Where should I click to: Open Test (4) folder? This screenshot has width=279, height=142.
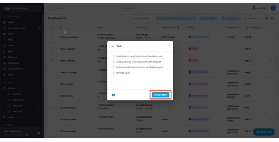[x=17, y=94]
